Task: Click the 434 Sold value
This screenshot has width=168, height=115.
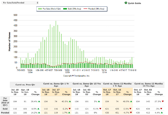Action: click(148, 109)
